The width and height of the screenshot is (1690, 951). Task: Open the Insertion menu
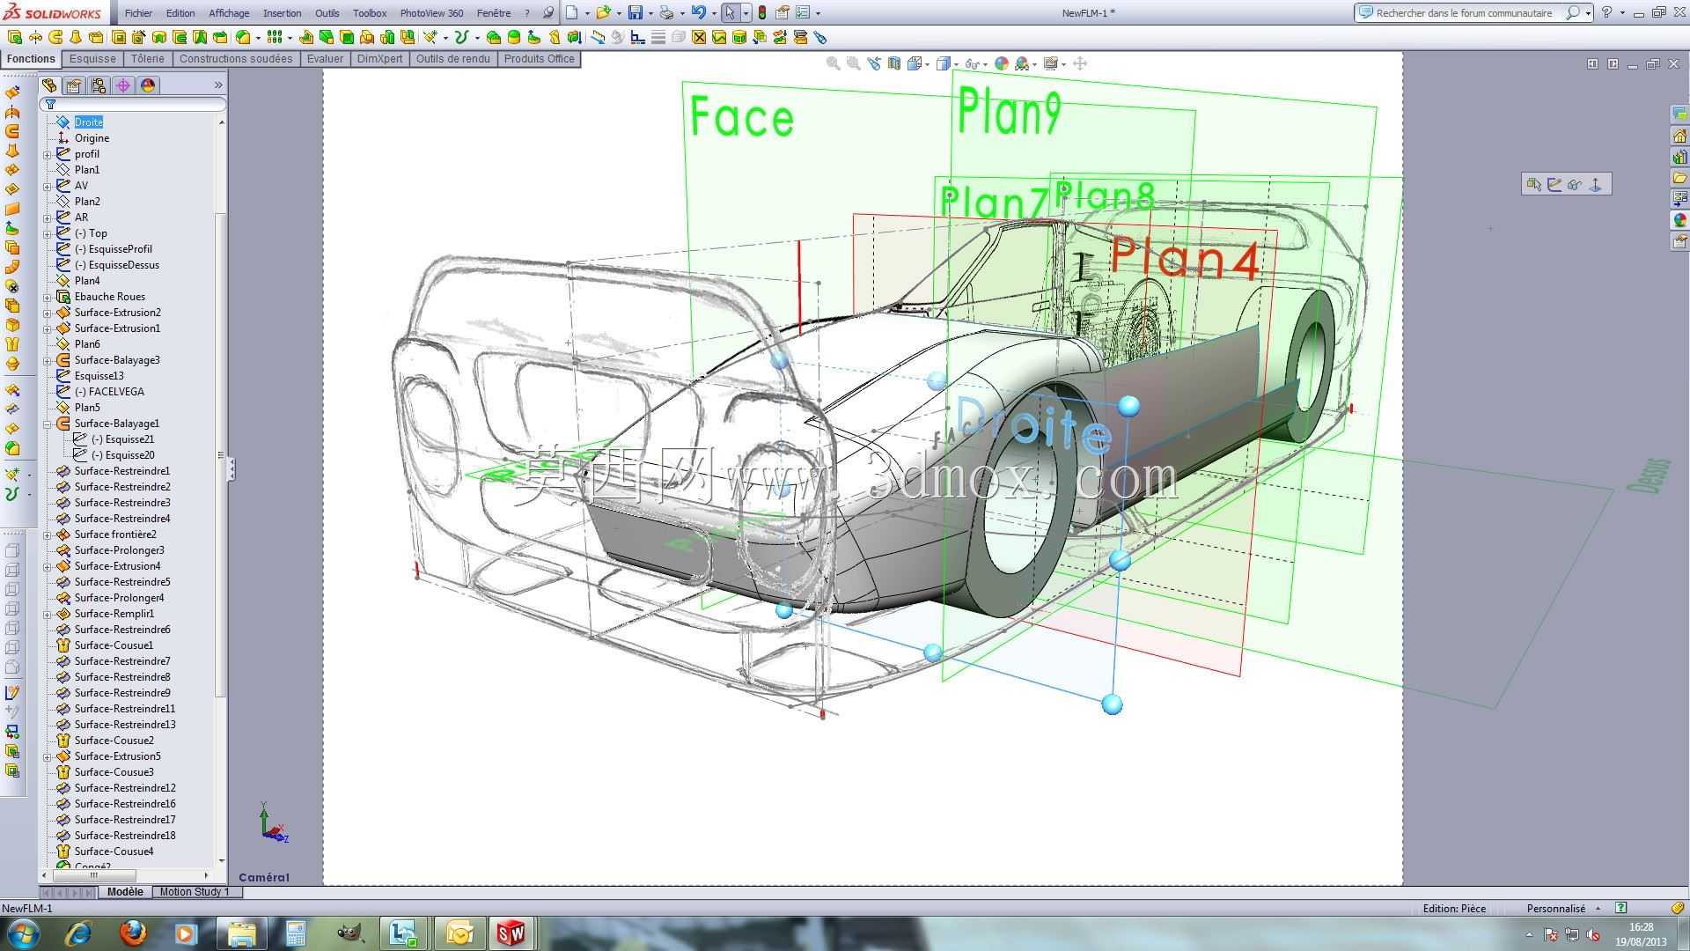(x=283, y=13)
